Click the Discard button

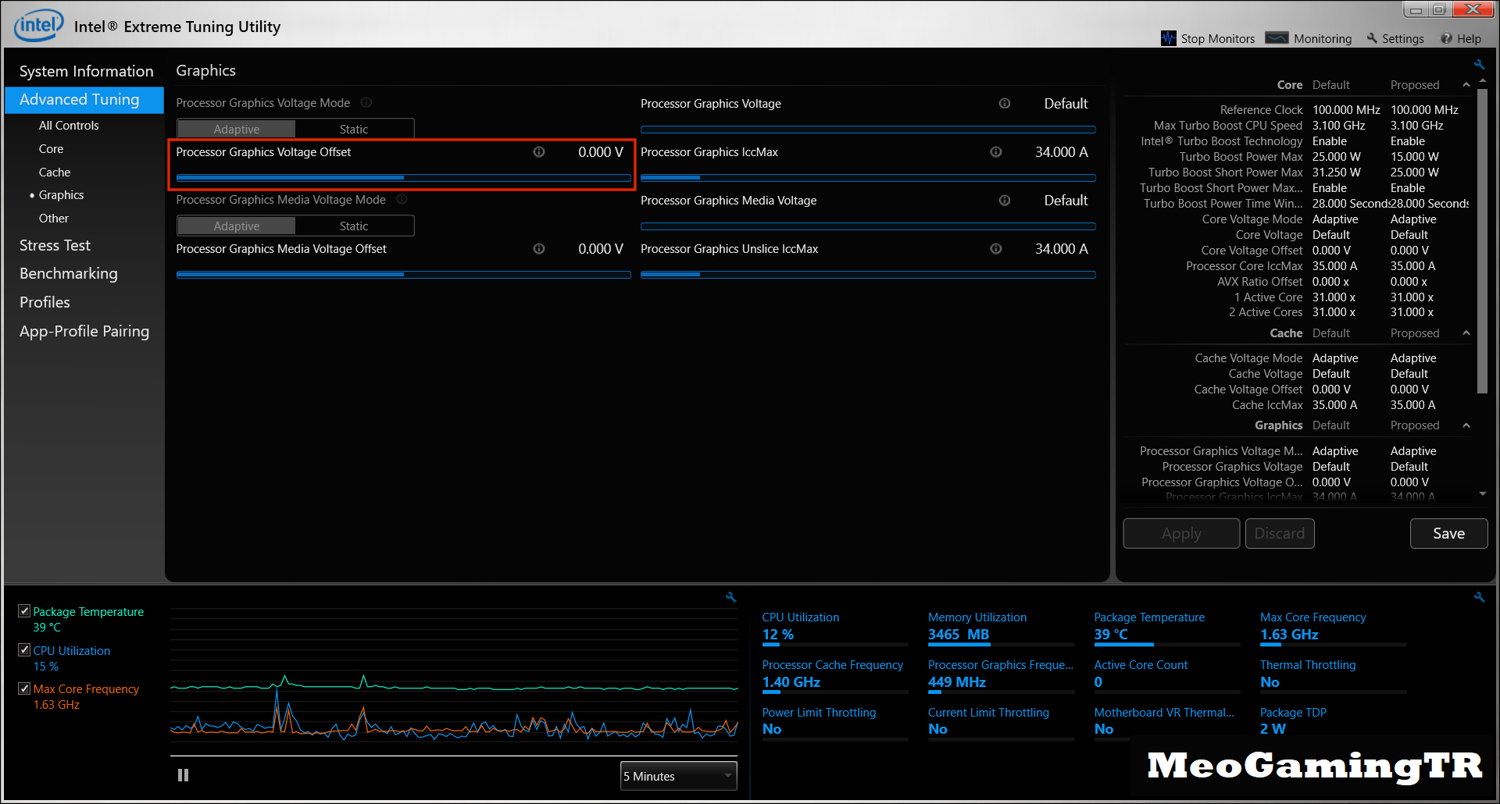[1280, 533]
